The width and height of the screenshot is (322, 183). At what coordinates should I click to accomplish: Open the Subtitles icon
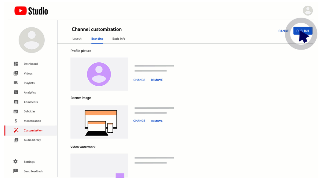(x=16, y=111)
